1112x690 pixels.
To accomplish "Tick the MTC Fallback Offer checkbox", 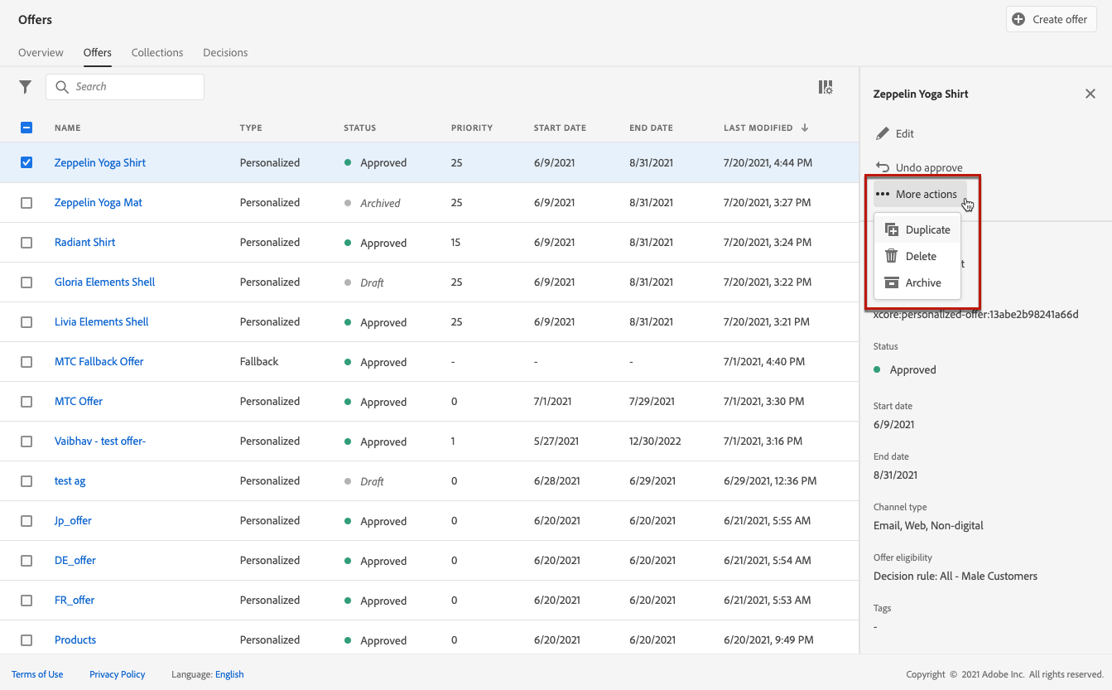I will (x=26, y=361).
